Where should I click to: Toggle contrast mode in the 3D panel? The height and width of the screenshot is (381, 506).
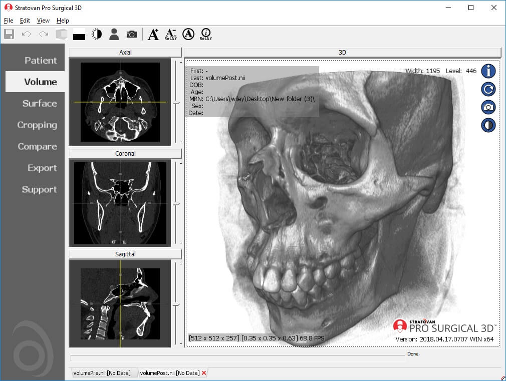488,125
